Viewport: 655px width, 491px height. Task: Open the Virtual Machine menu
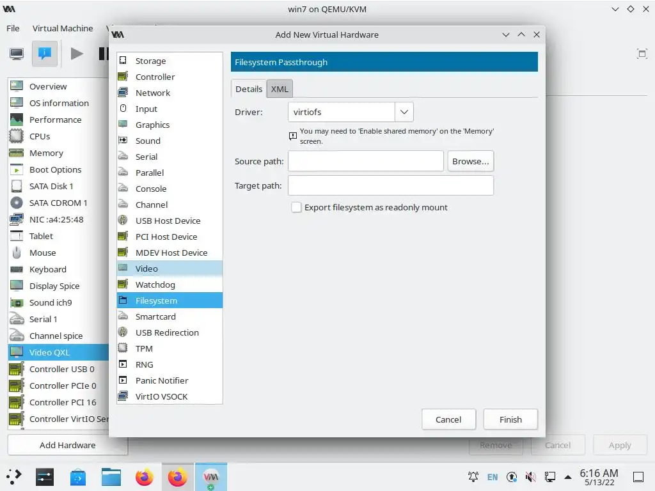[x=63, y=28]
